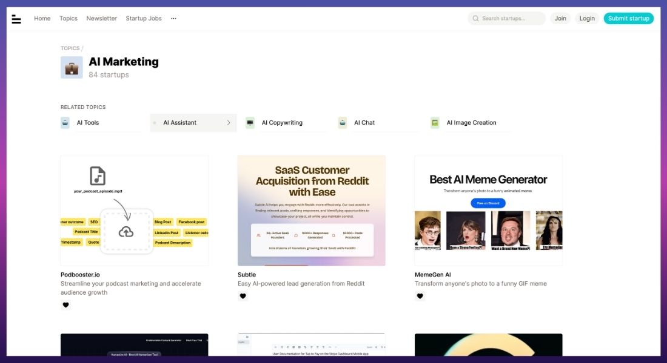This screenshot has width=667, height=363.
Task: Open the Newsletter page
Action: pos(102,19)
